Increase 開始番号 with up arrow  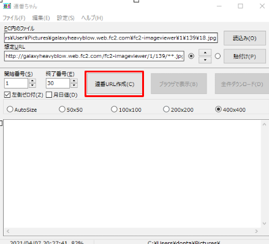(x=32, y=81)
